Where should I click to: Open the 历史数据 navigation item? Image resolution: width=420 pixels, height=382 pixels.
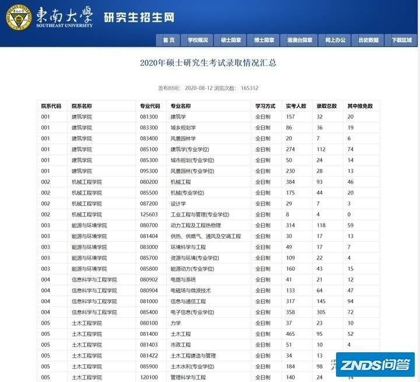(x=369, y=40)
